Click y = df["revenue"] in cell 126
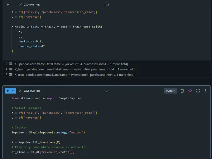 (x=26, y=118)
